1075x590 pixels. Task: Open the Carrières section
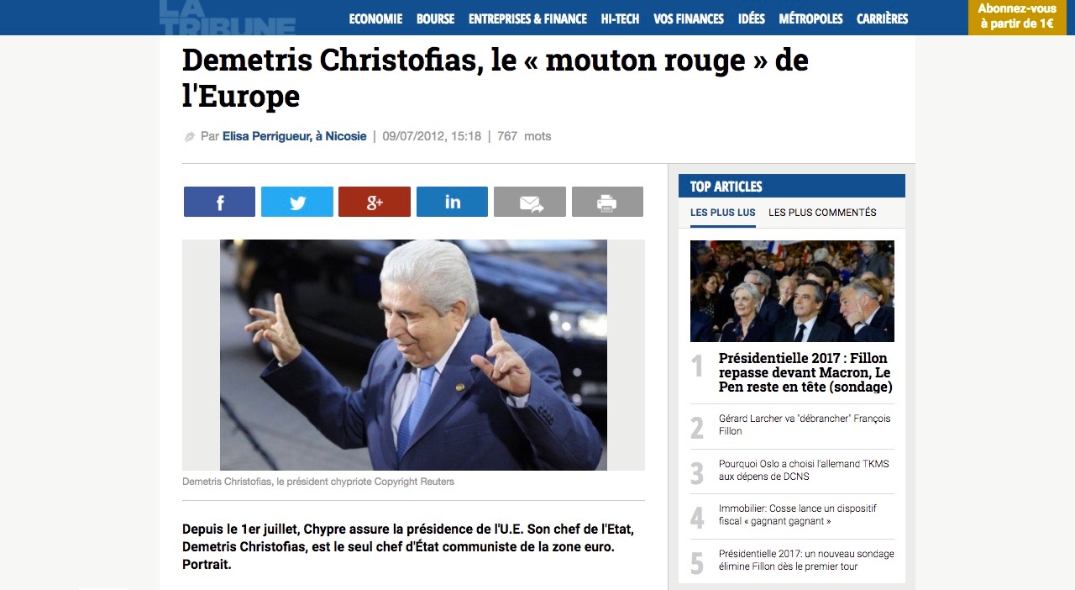coord(882,18)
